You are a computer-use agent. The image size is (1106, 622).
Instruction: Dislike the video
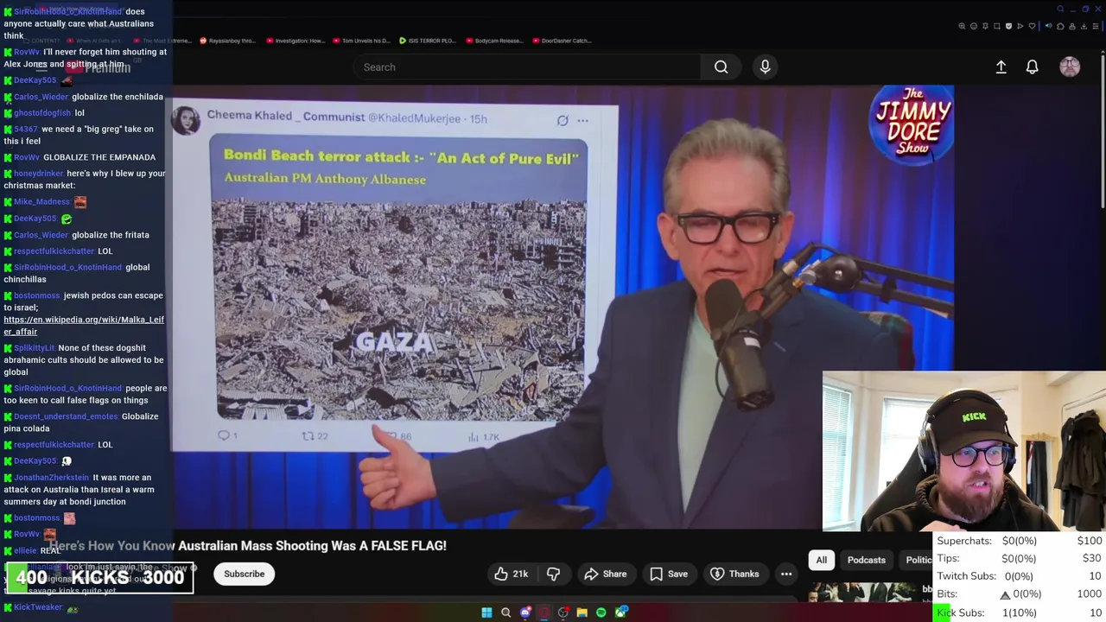tap(553, 574)
